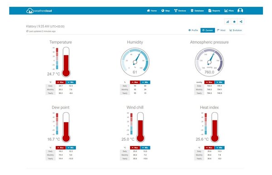Click the bar chart icon button

[x=228, y=22]
